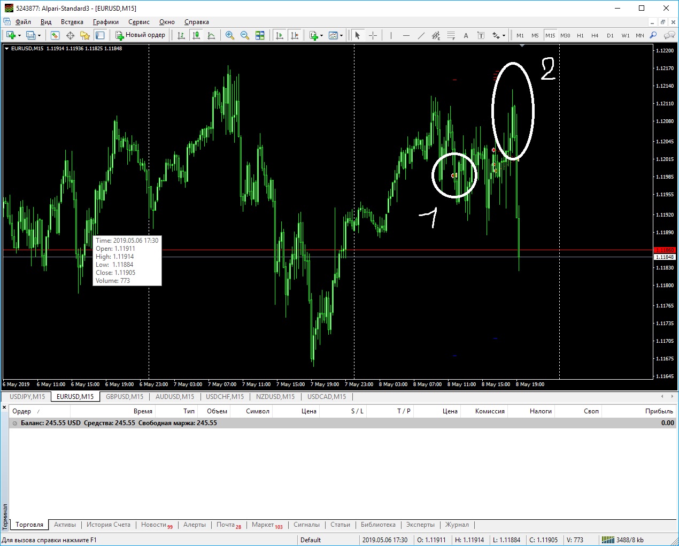The width and height of the screenshot is (679, 546).
Task: Open the Почта terminal tab
Action: click(x=229, y=525)
